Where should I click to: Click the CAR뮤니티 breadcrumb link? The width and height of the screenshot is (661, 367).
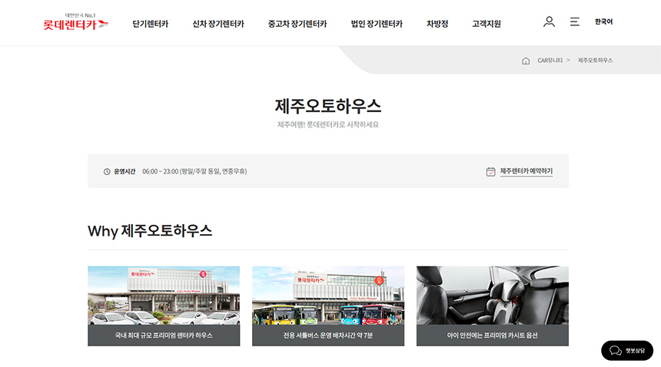coord(550,61)
